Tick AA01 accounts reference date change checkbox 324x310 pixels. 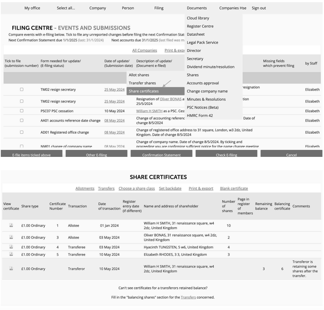22,120
